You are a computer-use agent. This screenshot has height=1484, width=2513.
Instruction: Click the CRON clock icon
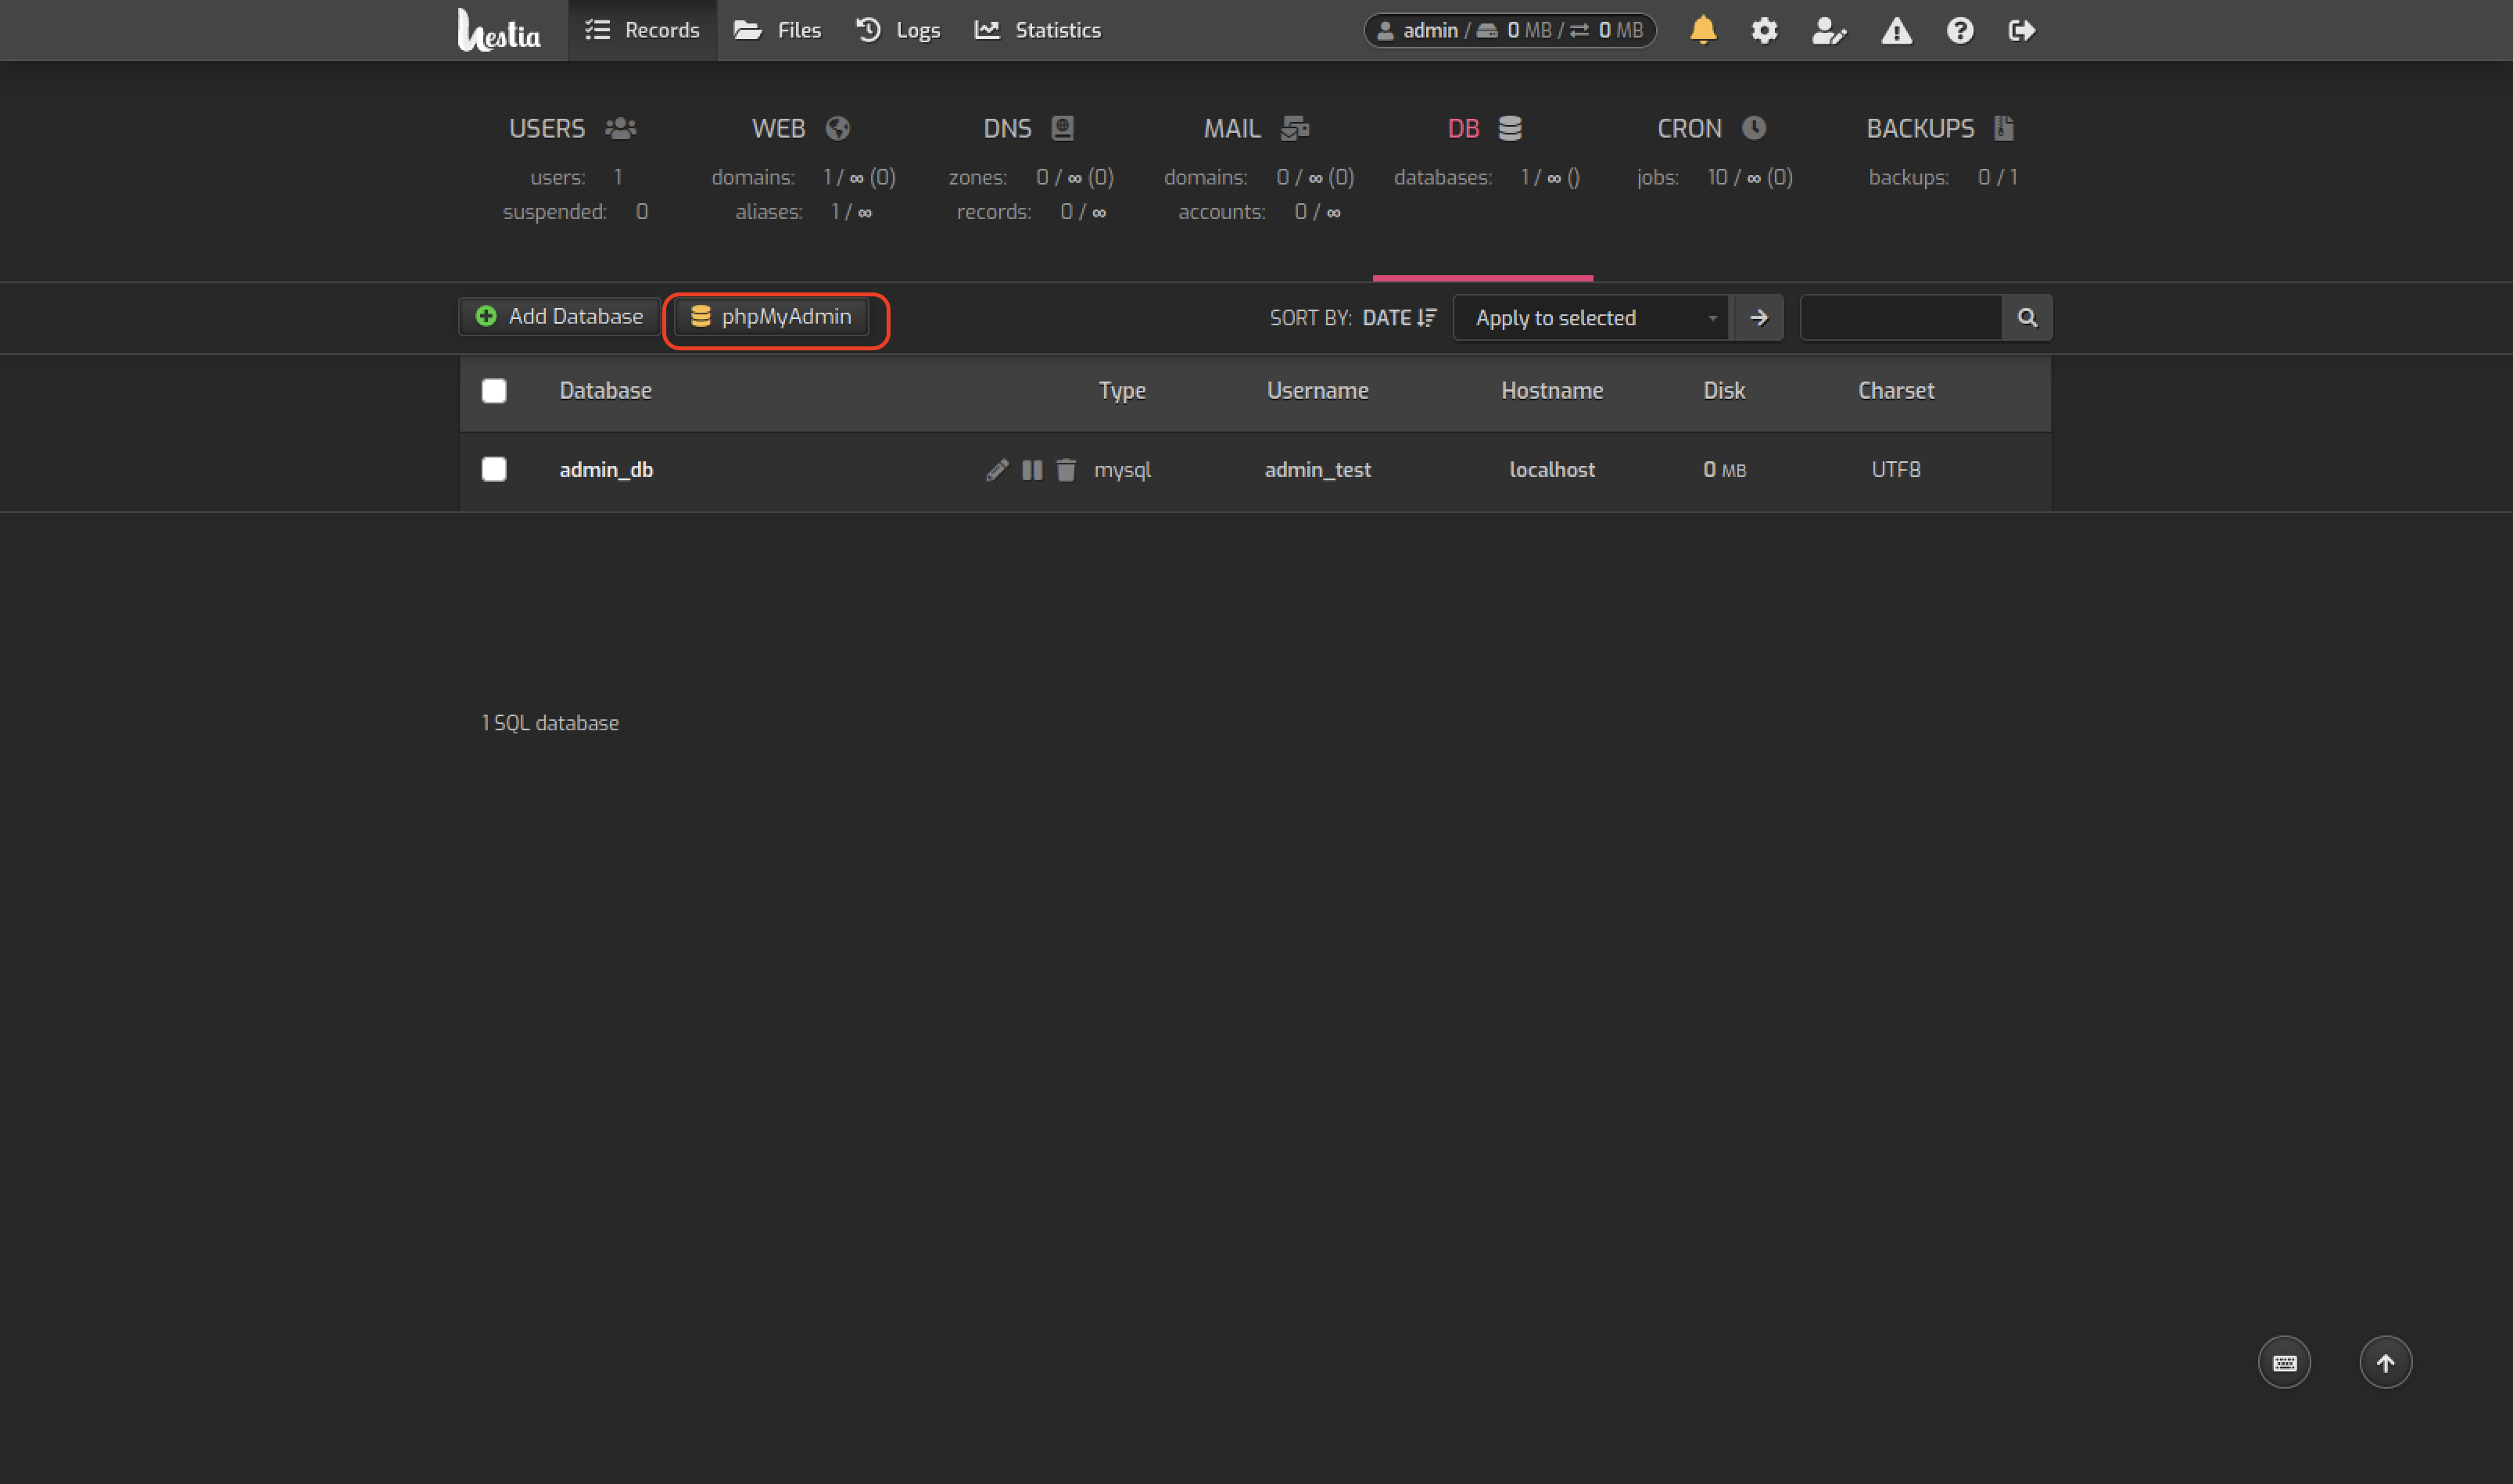pos(1754,128)
